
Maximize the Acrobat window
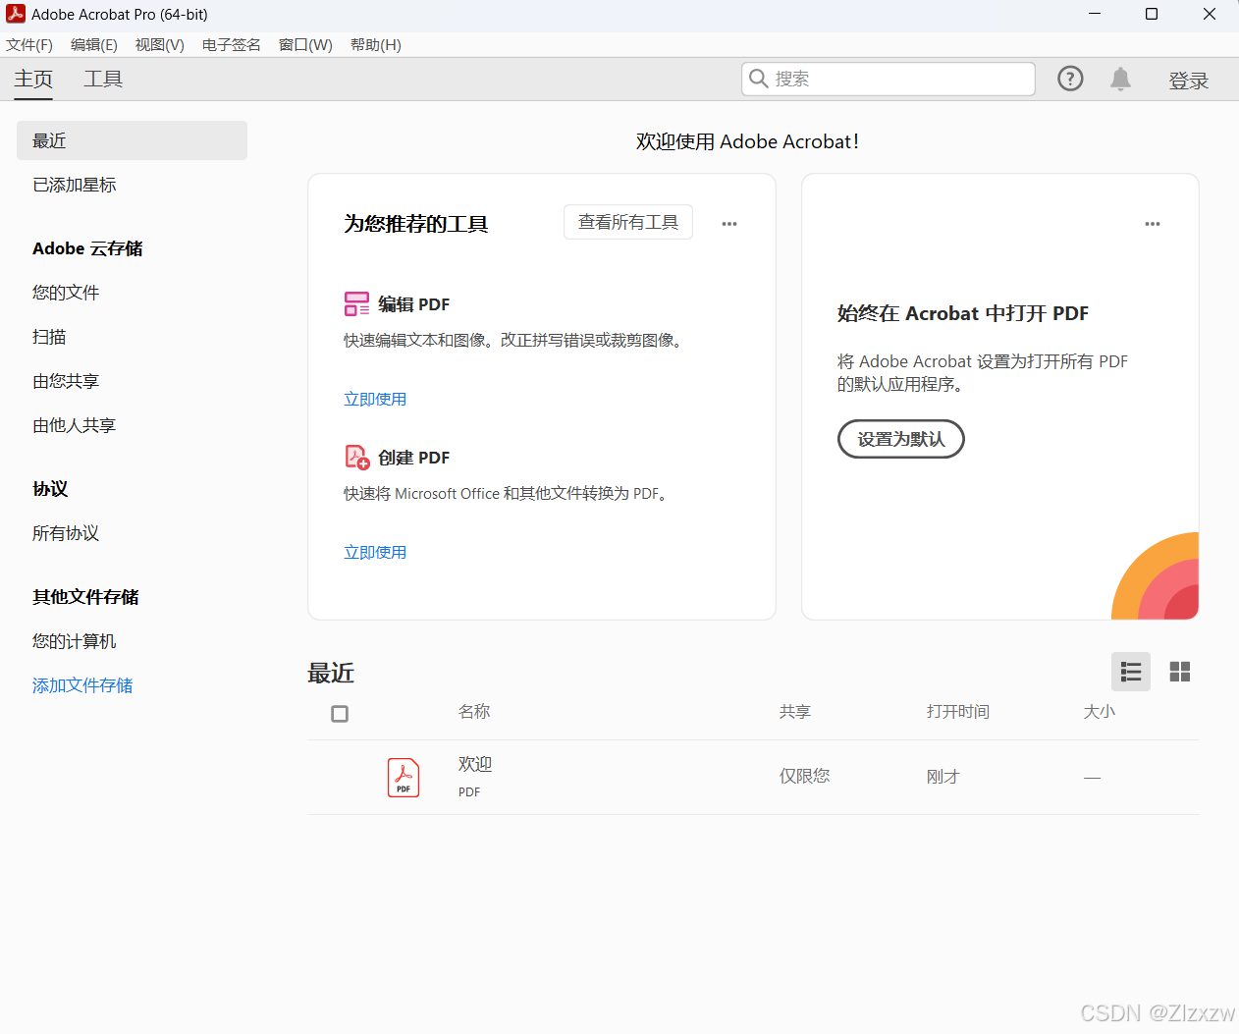click(1152, 14)
